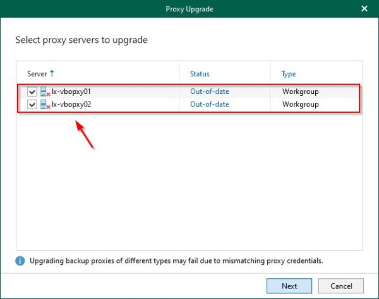The height and width of the screenshot is (299, 379).
Task: Click the lx-vbopxy01 proxy server icon
Action: (x=45, y=91)
